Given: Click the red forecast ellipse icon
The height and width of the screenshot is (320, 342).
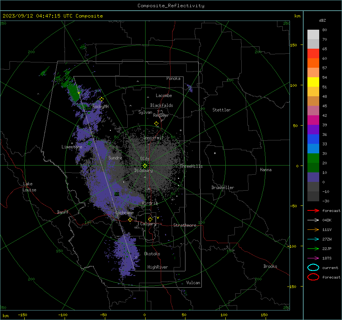Looking at the screenshot, I should (313, 277).
